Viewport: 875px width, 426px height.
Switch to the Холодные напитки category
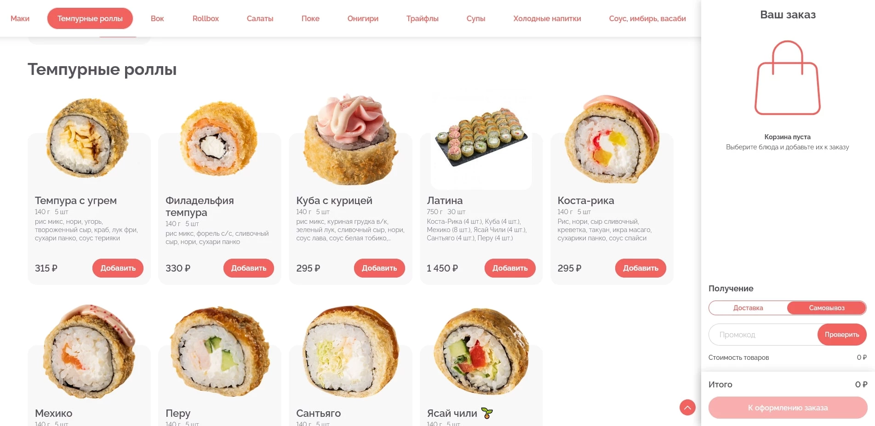point(547,18)
